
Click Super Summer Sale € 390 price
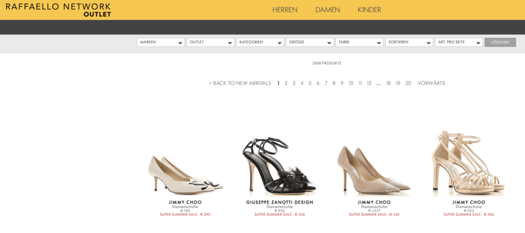pos(185,214)
